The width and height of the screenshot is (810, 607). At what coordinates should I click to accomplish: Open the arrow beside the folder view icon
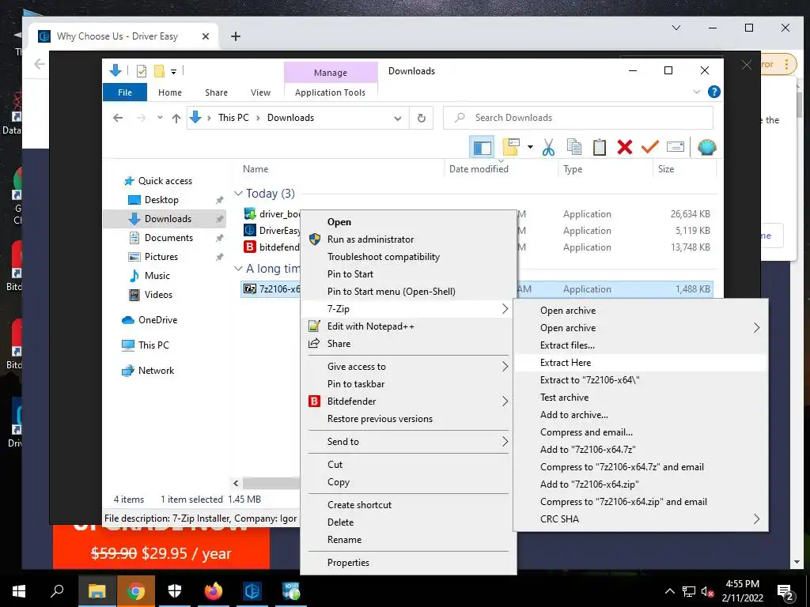pyautogui.click(x=530, y=148)
